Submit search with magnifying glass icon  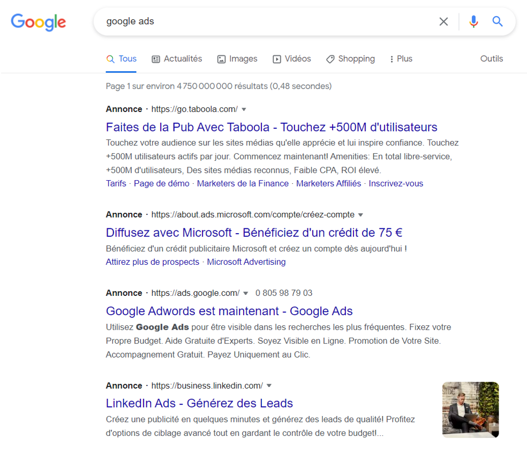coord(498,21)
